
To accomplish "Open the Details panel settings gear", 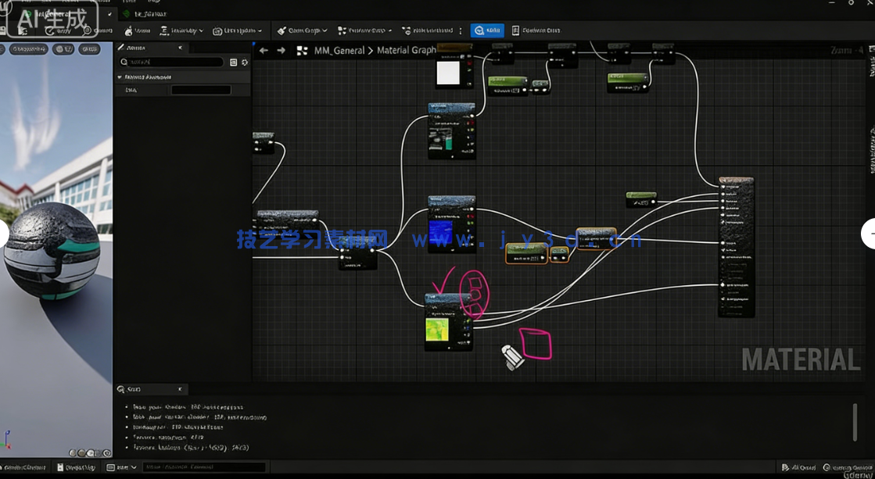I will click(245, 63).
